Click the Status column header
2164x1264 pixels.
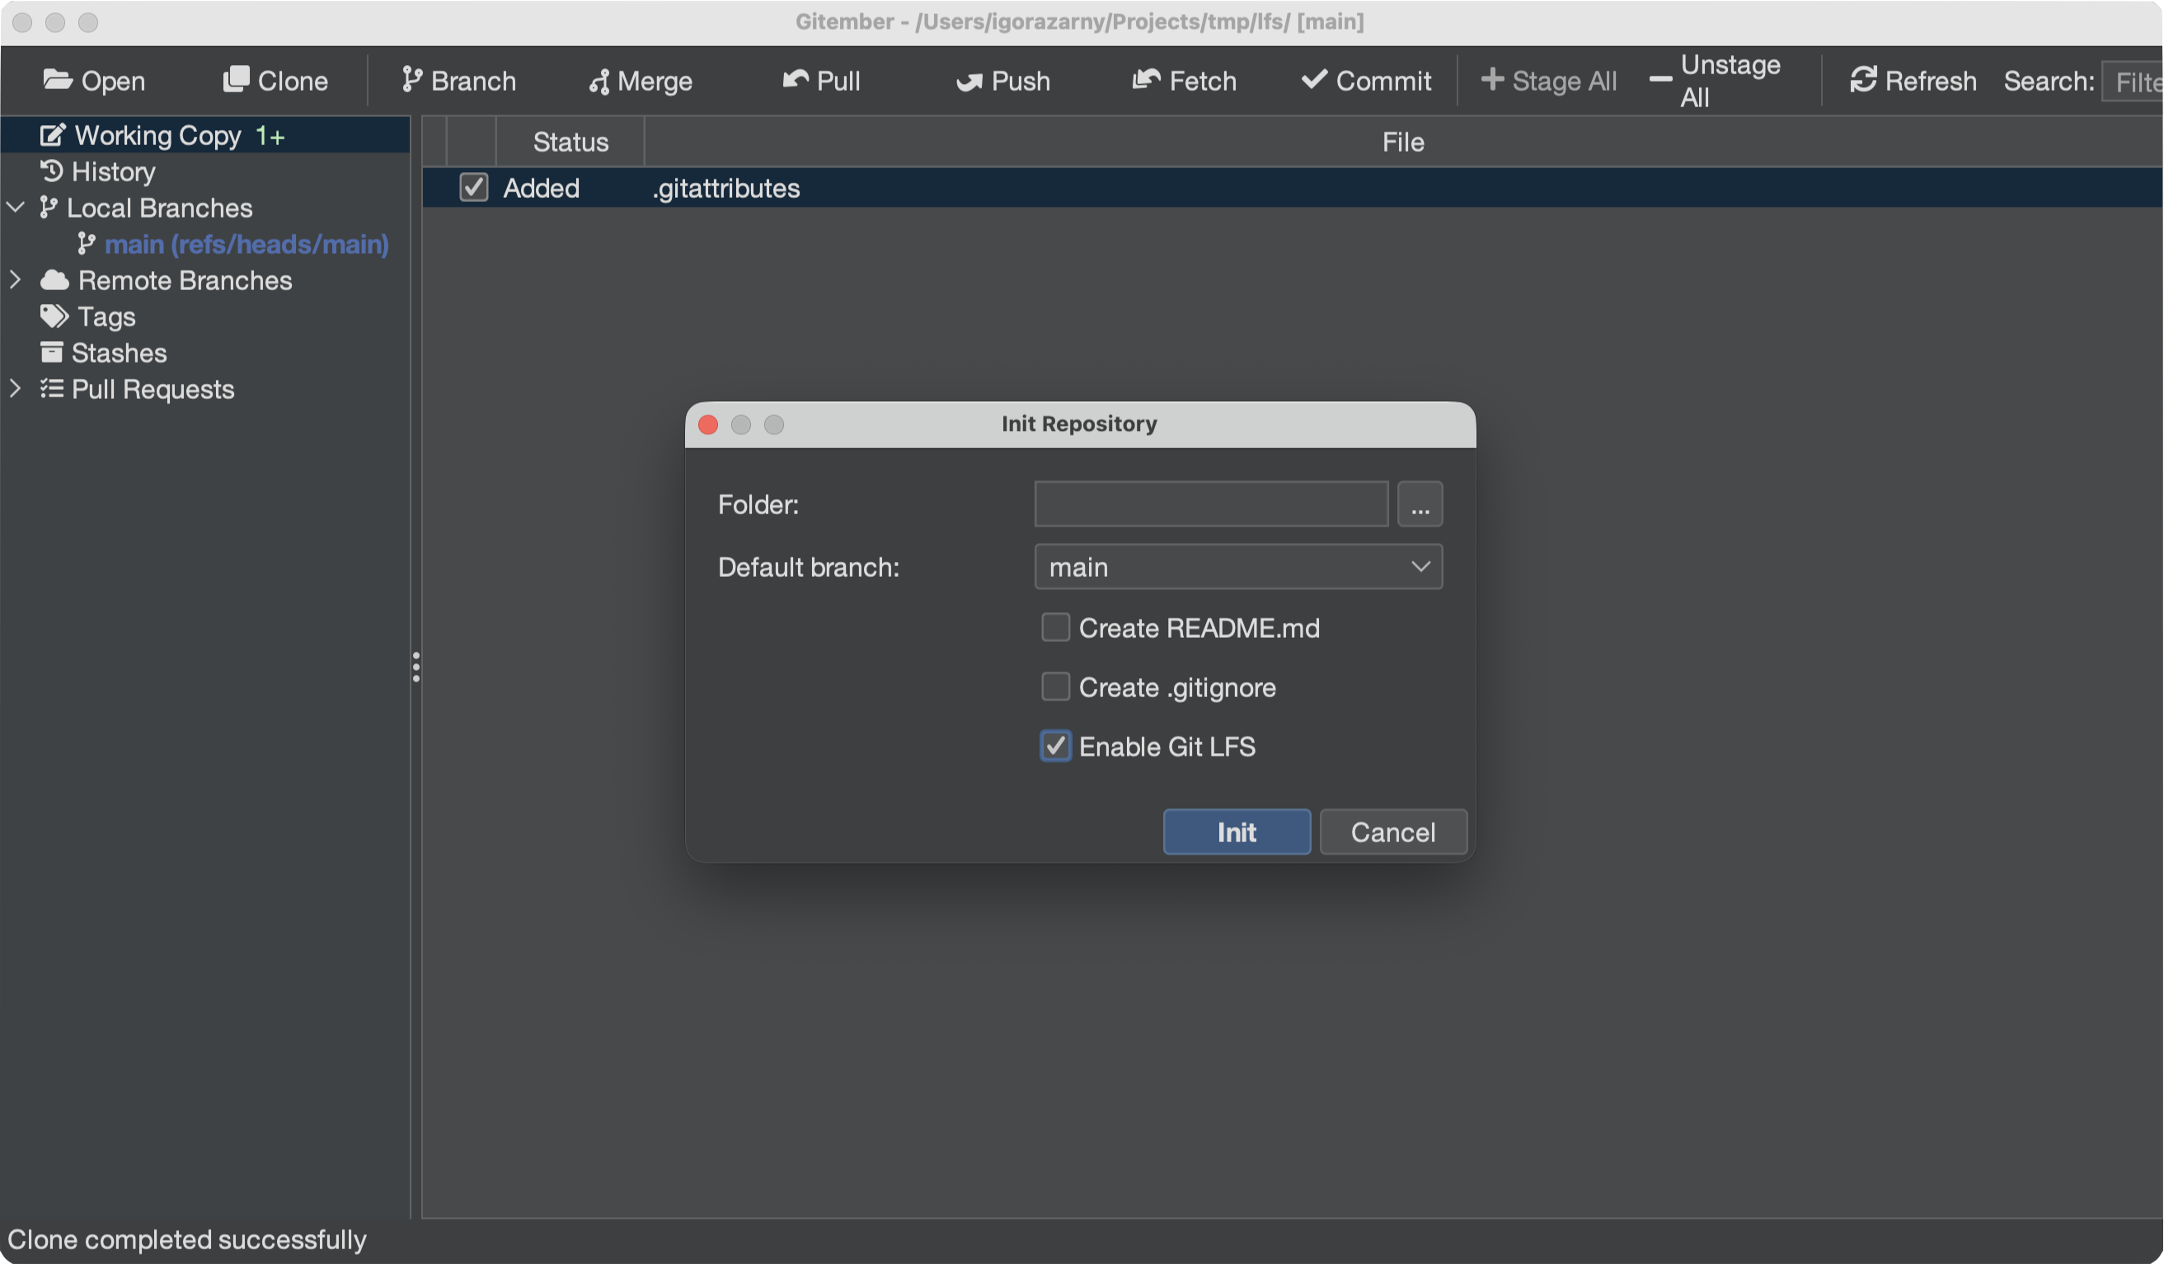coord(570,142)
